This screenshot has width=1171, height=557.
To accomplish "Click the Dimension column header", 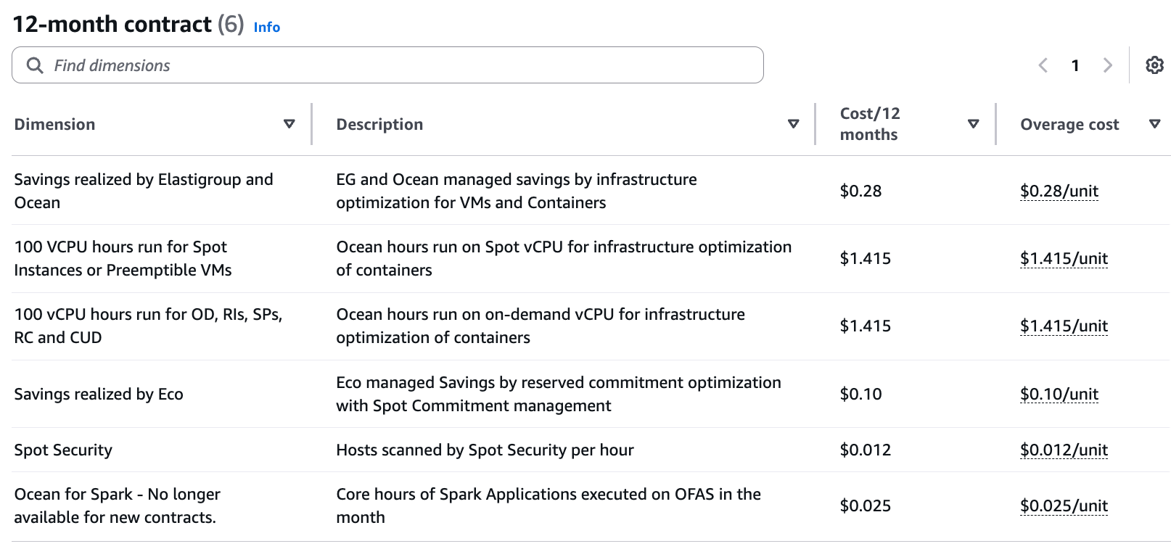I will [x=55, y=124].
